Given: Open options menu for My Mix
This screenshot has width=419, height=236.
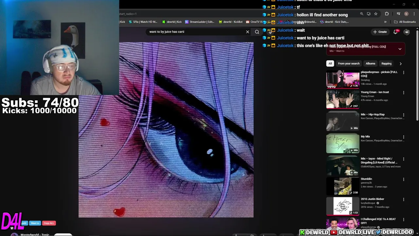Looking at the screenshot, I should pyautogui.click(x=404, y=137).
